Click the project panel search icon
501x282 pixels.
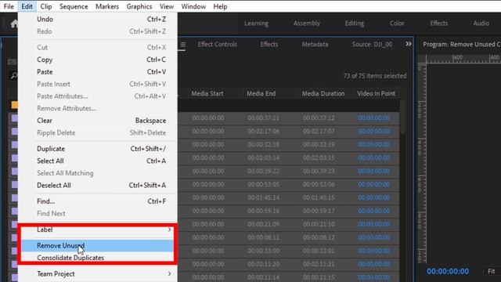pos(14,76)
